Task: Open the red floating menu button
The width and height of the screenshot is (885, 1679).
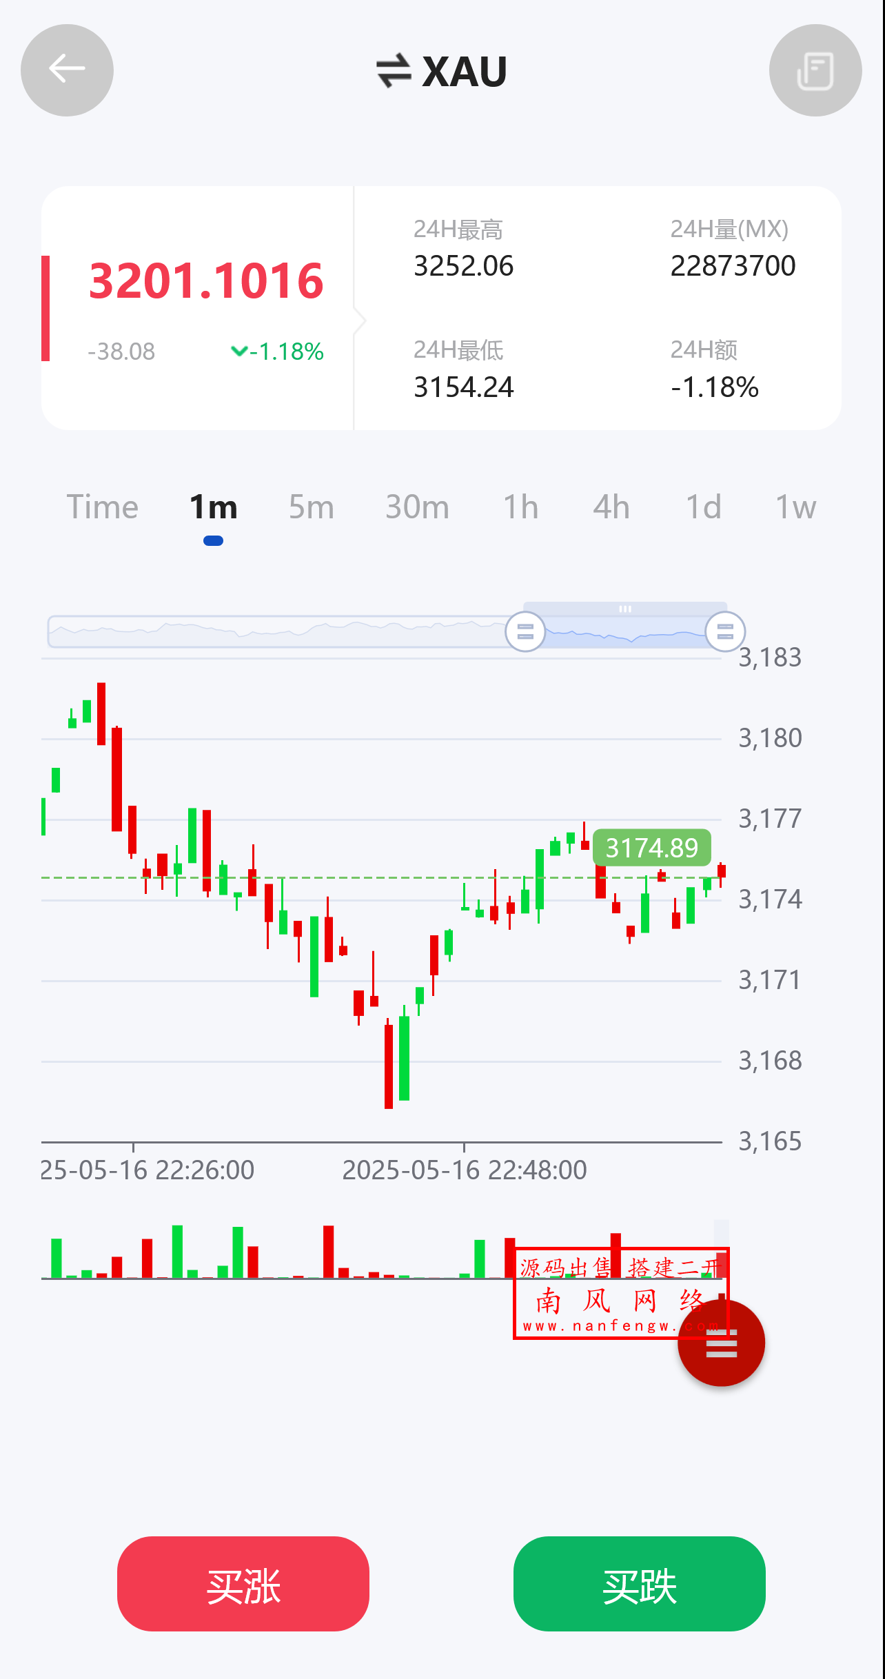Action: pyautogui.click(x=721, y=1343)
